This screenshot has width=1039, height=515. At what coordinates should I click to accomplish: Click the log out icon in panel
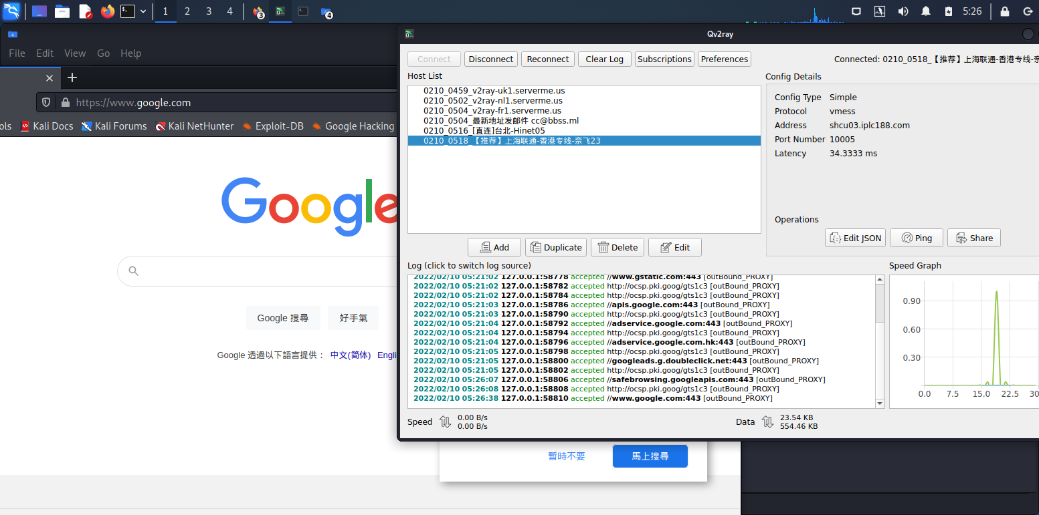tap(1028, 11)
